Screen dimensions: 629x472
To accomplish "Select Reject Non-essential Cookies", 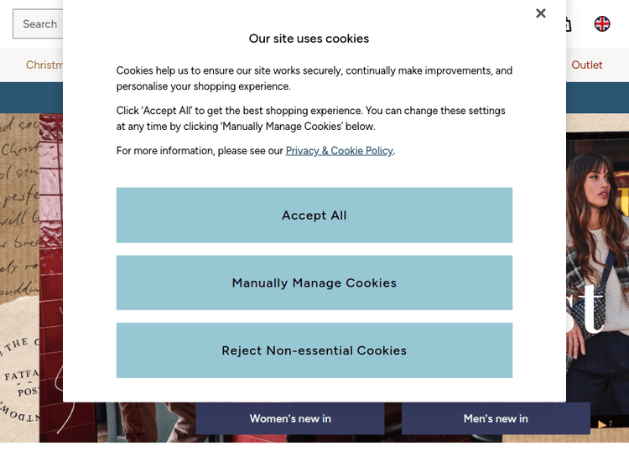I will coord(314,350).
